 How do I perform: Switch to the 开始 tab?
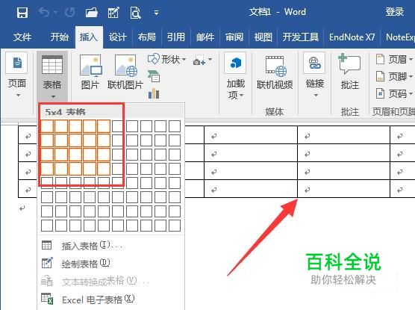pyautogui.click(x=60, y=37)
